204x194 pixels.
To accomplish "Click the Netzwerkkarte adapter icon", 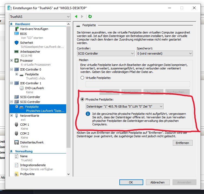I will [17, 115].
